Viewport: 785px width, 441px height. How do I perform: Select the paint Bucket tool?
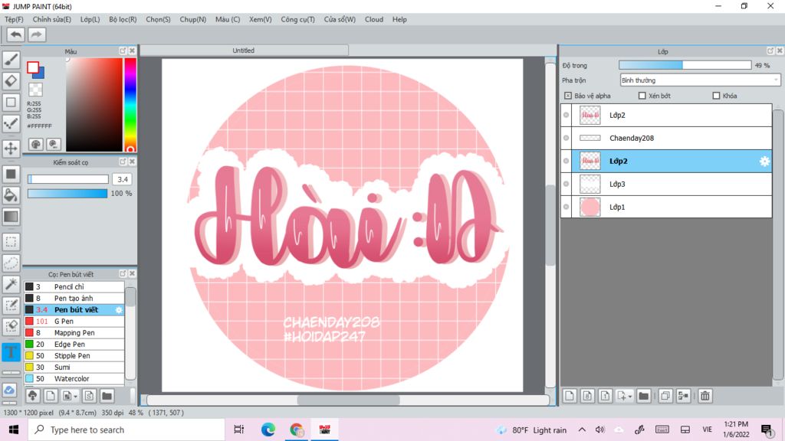[11, 195]
